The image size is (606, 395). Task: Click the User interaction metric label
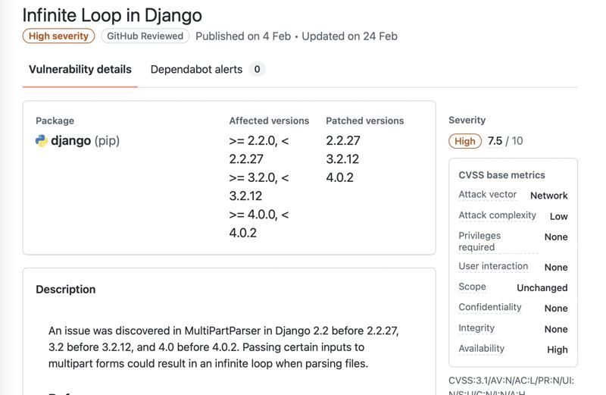coord(493,266)
